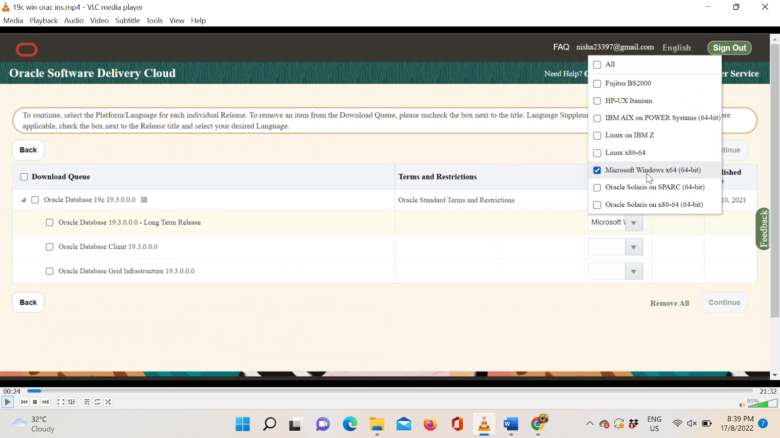Open File Explorer from taskbar
Image resolution: width=780 pixels, height=438 pixels.
click(x=377, y=424)
